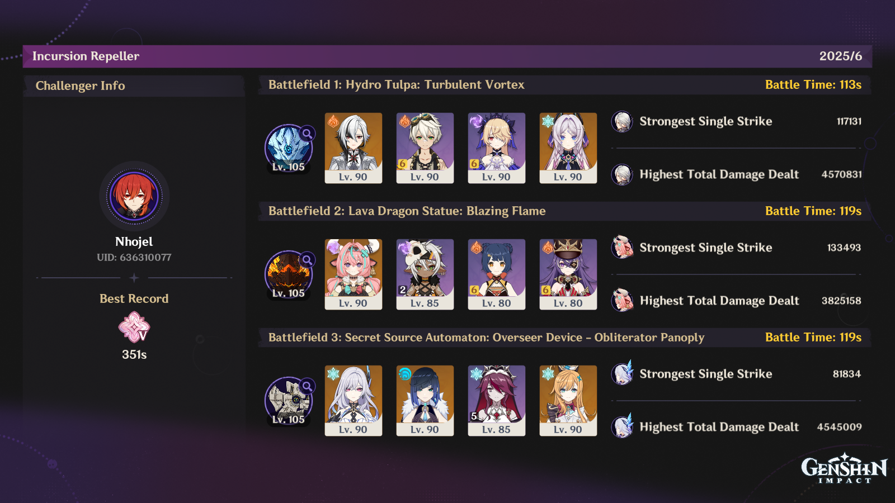Screen dimensions: 895x503
Task: Click the Battlefield 3 Battle Time label
Action: click(813, 338)
